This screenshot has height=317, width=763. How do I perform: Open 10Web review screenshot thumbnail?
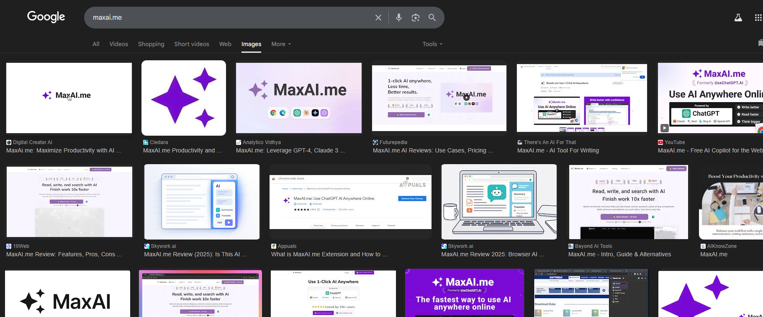[x=69, y=202]
